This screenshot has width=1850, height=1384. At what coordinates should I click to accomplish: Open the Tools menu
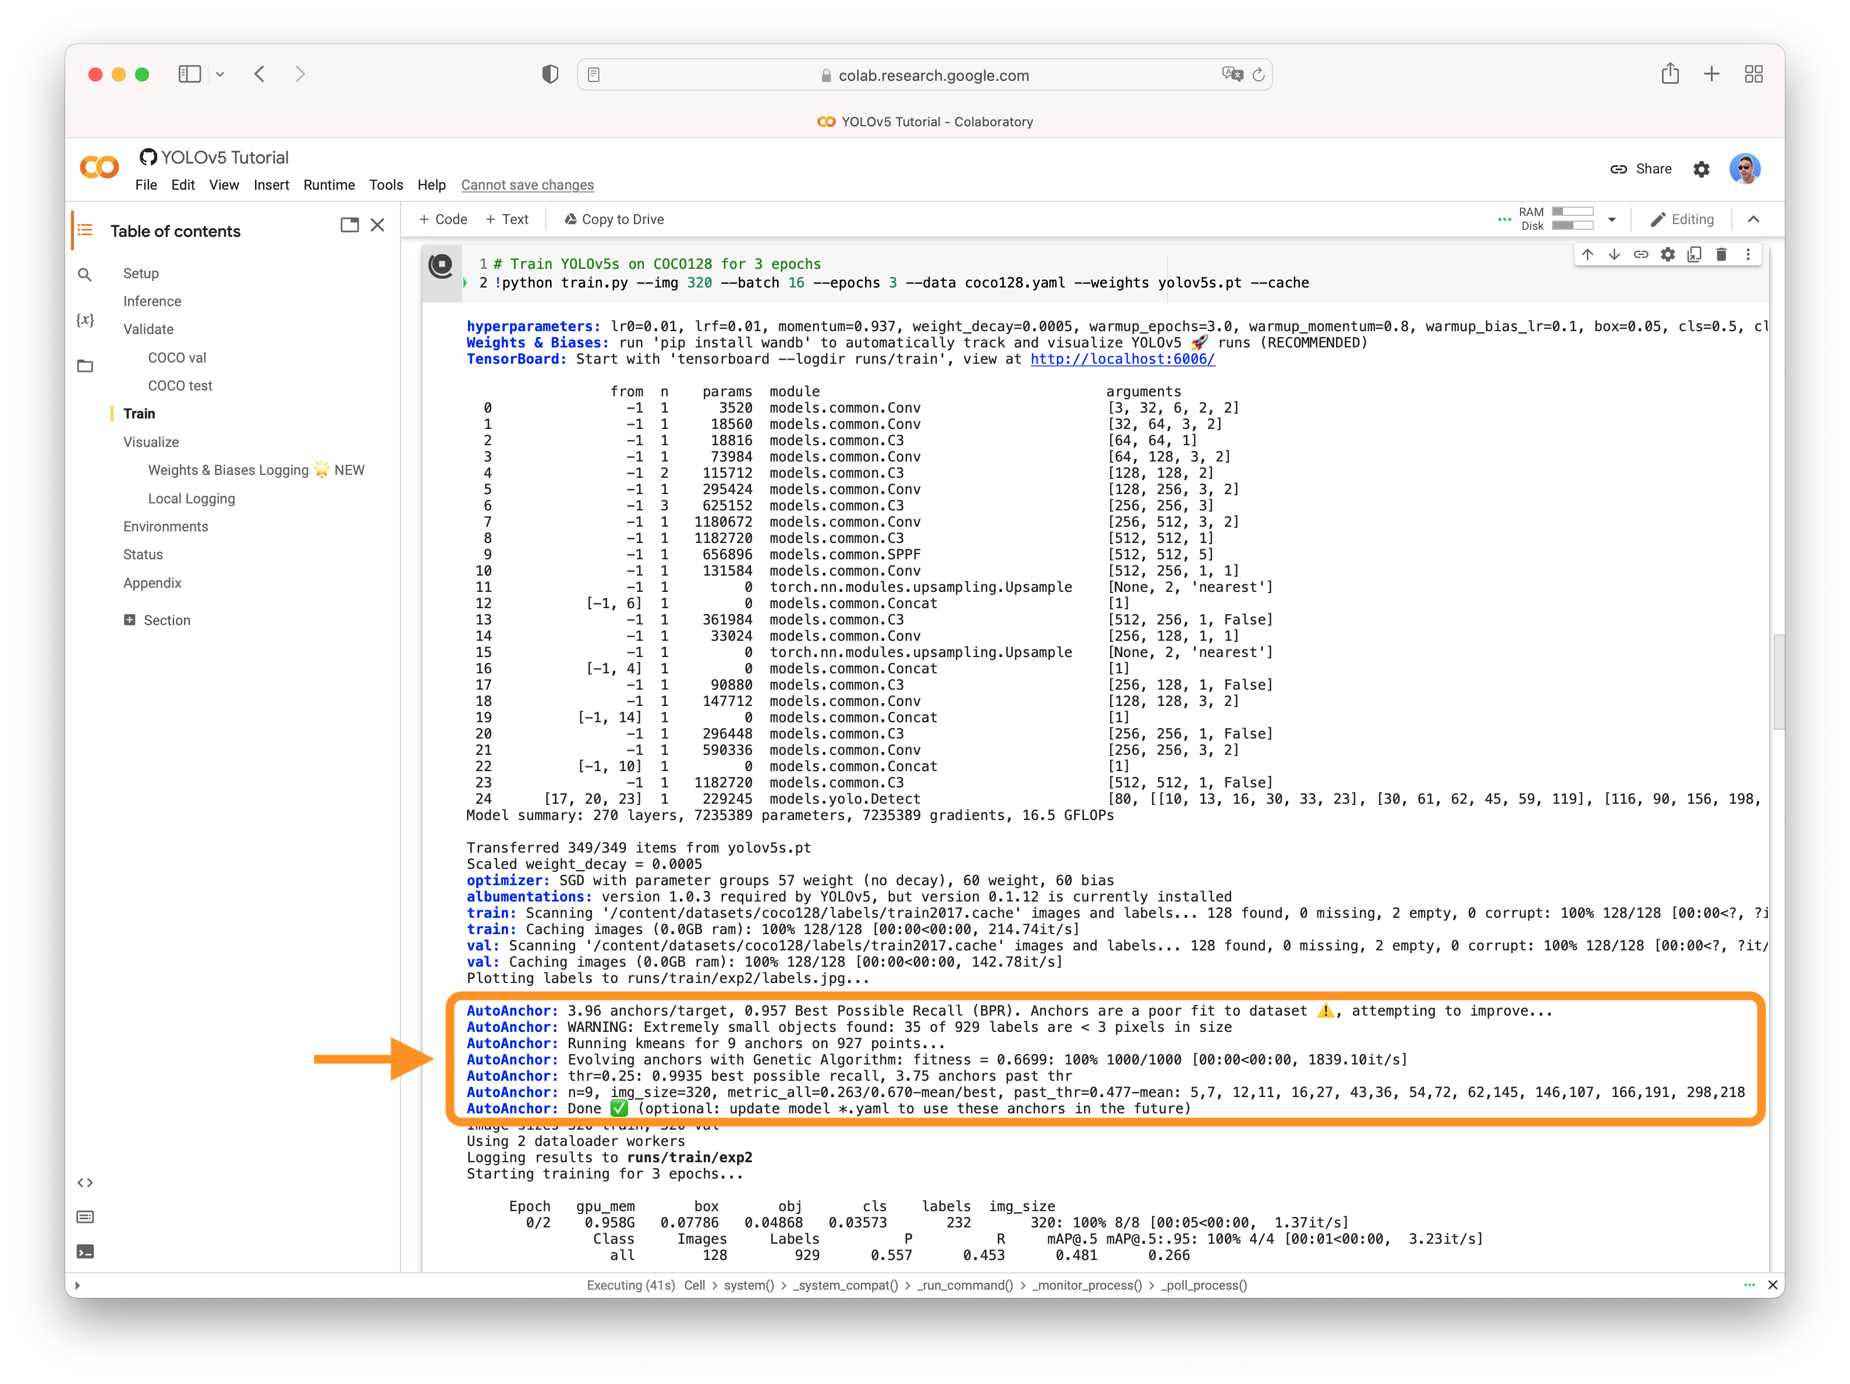pos(385,185)
